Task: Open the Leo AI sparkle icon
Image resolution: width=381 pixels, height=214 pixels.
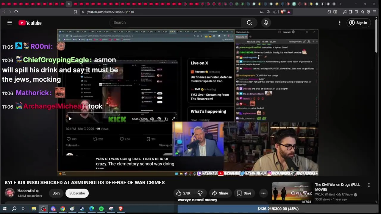Action: [x=362, y=12]
